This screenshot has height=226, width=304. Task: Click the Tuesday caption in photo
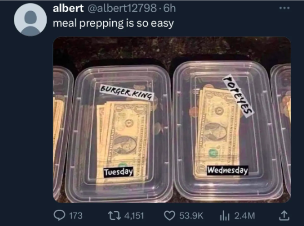coord(118,172)
